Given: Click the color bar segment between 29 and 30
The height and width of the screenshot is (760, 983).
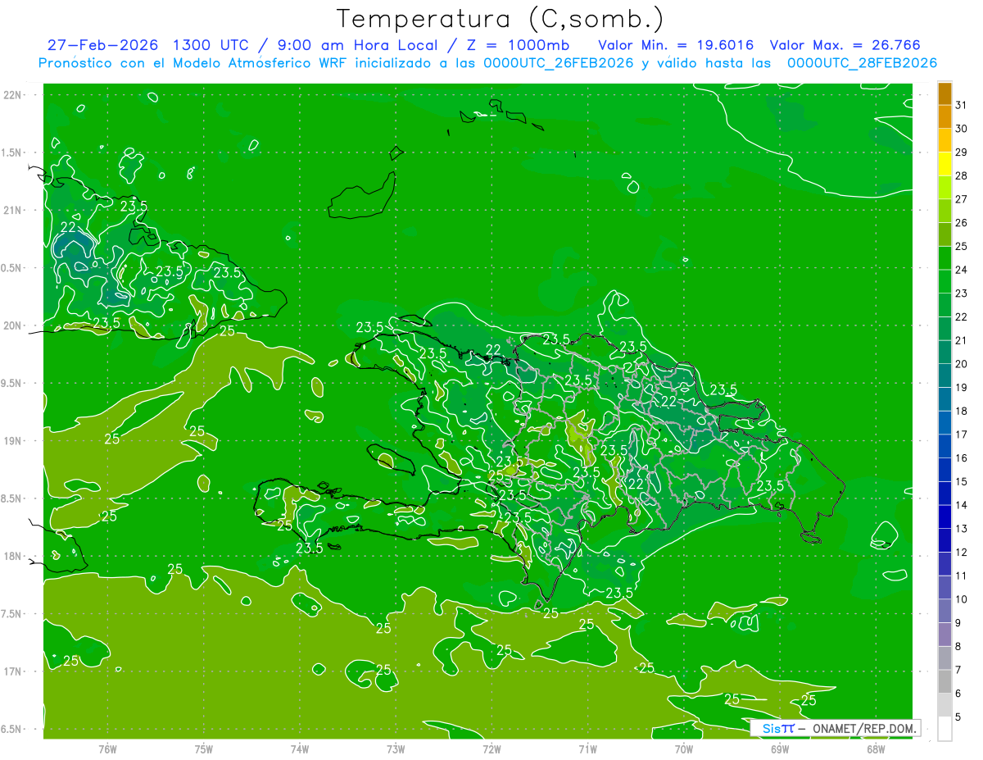Looking at the screenshot, I should tap(944, 140).
